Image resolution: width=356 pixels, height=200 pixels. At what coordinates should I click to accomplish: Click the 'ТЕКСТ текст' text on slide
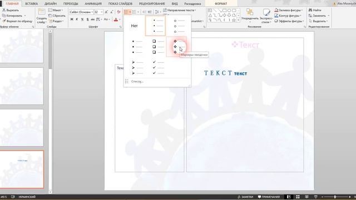[225, 73]
